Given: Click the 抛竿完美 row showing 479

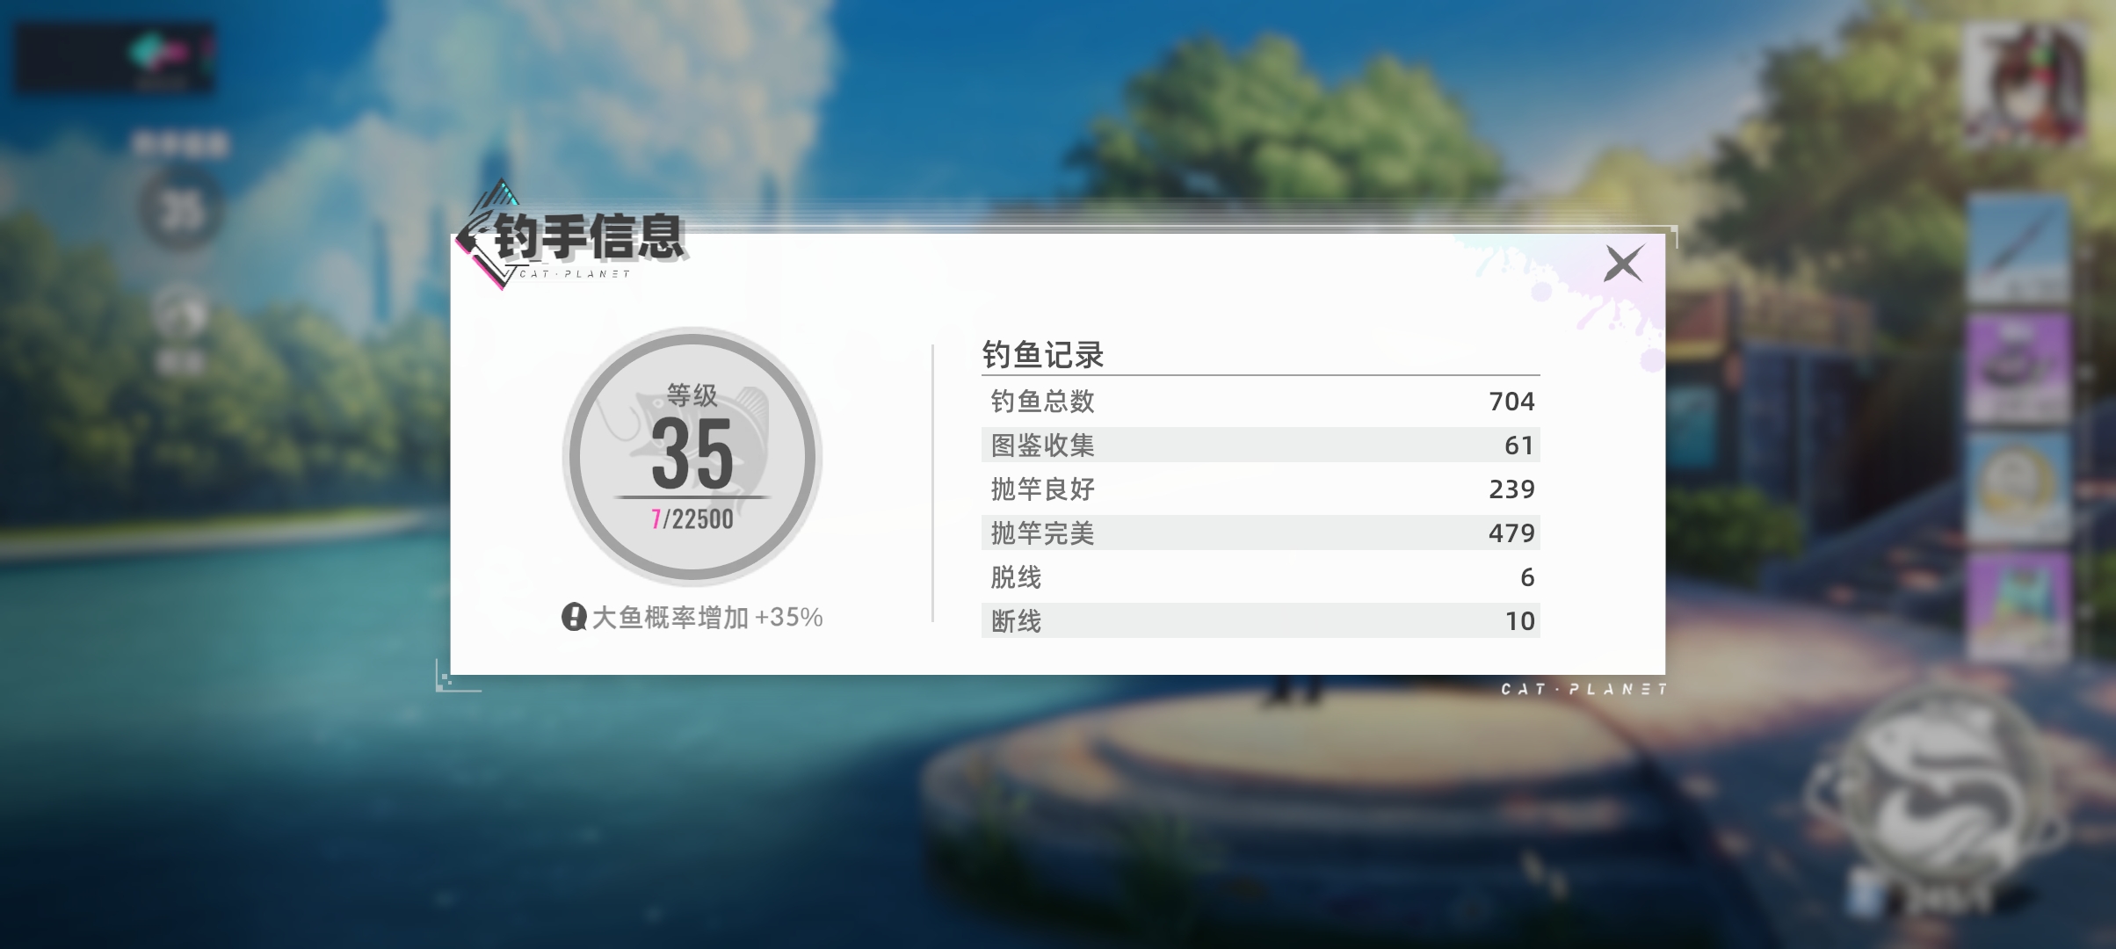Looking at the screenshot, I should [x=1260, y=532].
